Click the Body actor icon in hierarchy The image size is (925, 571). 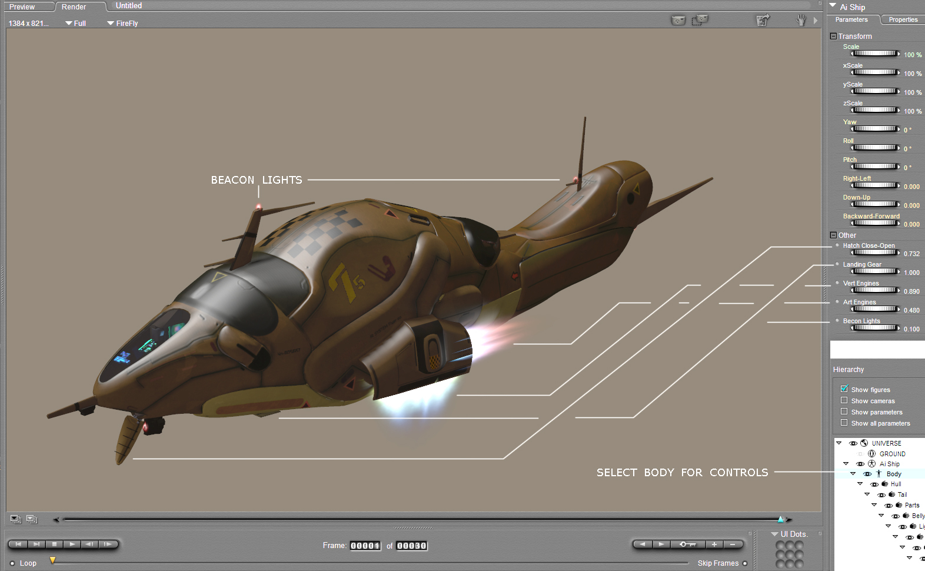tap(879, 474)
